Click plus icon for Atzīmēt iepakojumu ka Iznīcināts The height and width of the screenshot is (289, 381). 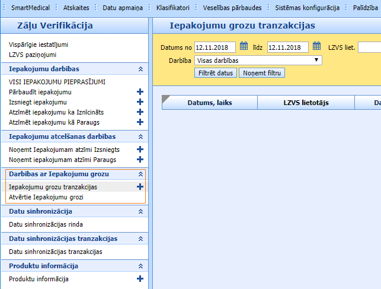tap(140, 112)
